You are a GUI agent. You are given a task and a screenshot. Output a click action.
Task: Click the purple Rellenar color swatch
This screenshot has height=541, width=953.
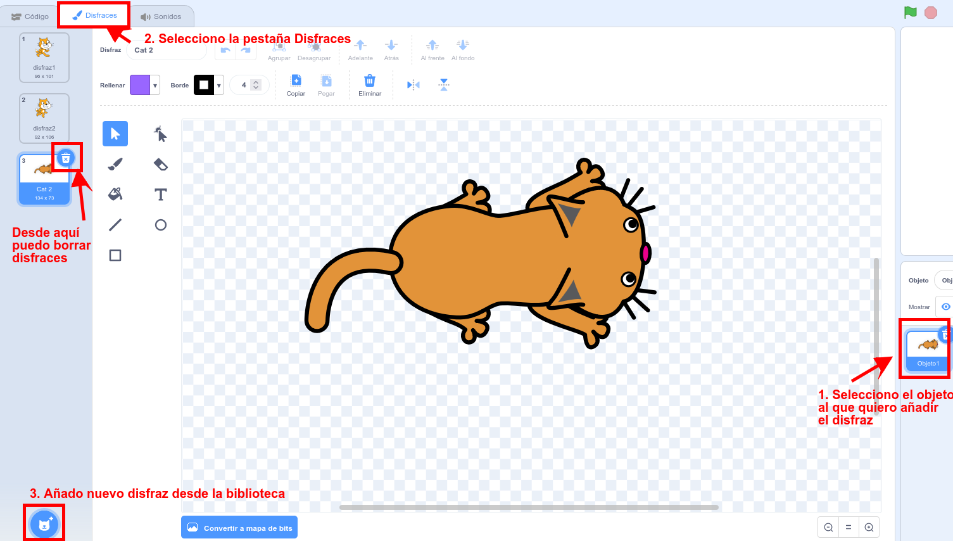coord(140,85)
